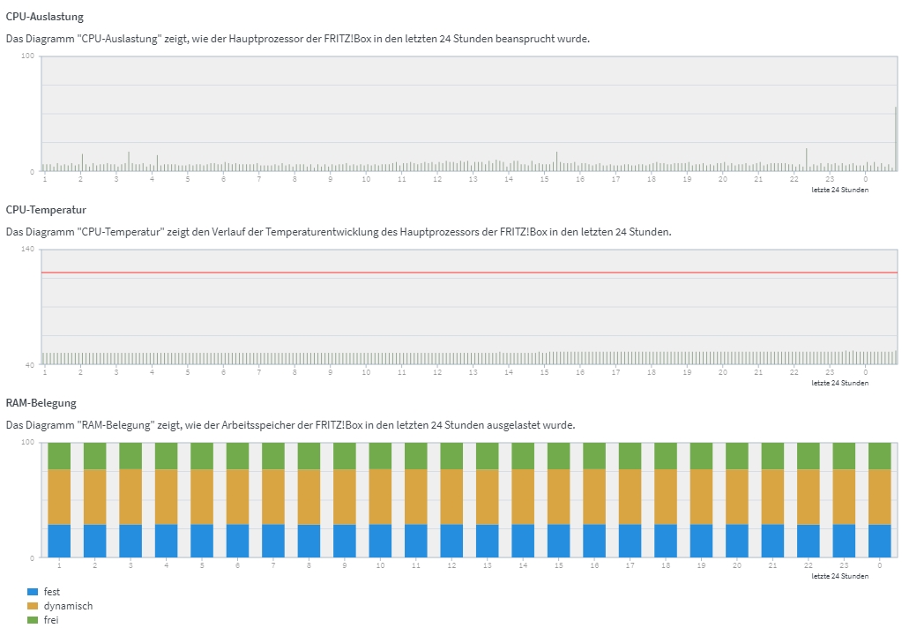This screenshot has height=628, width=902.
Task: Click 'letzte 24 Stunden' under the CPU-Auslastung chart
Action: click(x=840, y=190)
